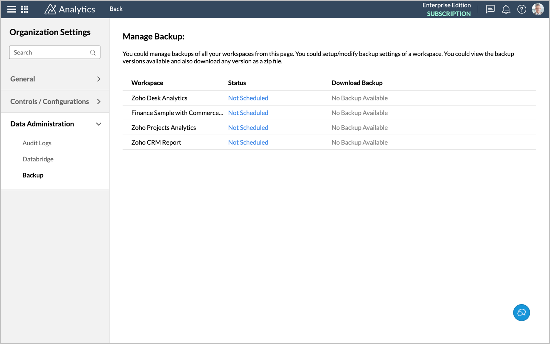This screenshot has height=344, width=550.
Task: Open the help question mark icon
Action: point(522,9)
